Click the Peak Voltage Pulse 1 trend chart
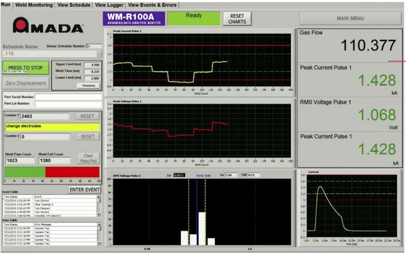406x254 pixels. tap(202, 131)
